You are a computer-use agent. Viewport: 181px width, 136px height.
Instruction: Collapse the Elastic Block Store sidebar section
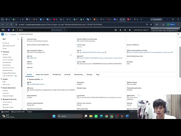1,88
